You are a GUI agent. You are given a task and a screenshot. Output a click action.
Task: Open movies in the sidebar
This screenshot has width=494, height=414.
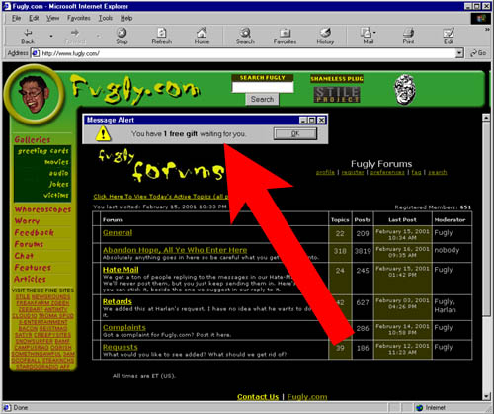(56, 162)
